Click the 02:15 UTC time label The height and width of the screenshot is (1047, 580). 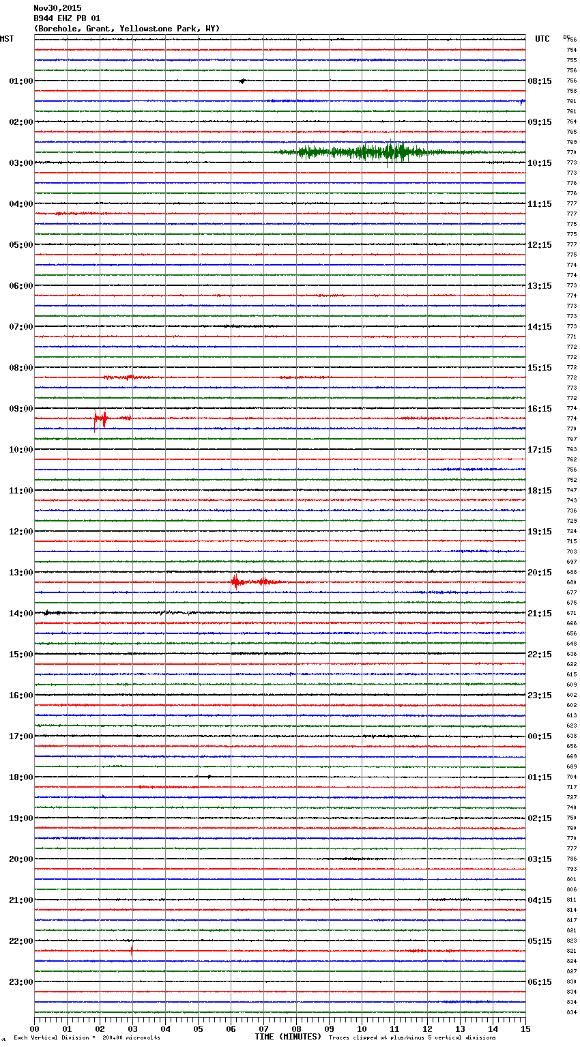540,818
